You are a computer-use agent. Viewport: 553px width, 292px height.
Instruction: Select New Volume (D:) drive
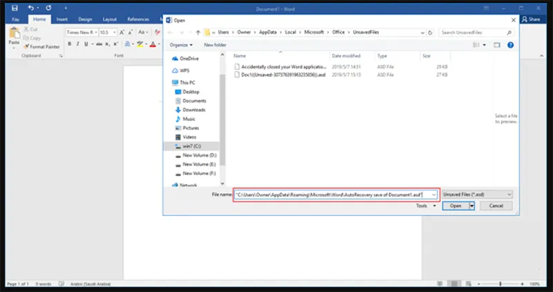(x=196, y=156)
